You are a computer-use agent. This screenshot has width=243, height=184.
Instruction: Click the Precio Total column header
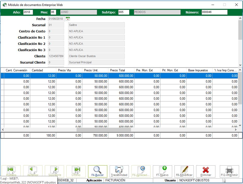[x=121, y=70]
